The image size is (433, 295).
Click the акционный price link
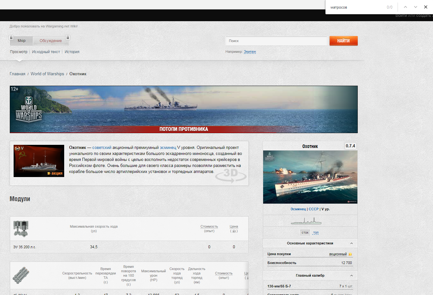pyautogui.click(x=338, y=254)
